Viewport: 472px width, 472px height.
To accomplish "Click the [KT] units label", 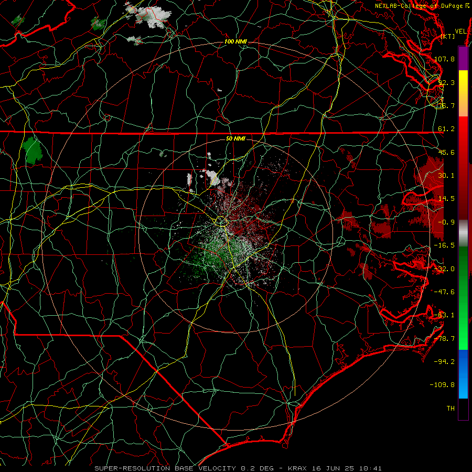I will coord(448,36).
